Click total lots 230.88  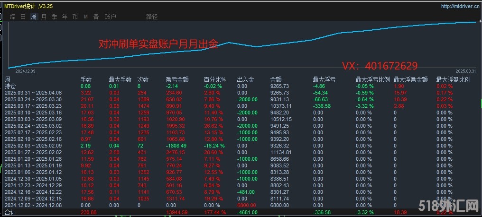click(x=89, y=212)
